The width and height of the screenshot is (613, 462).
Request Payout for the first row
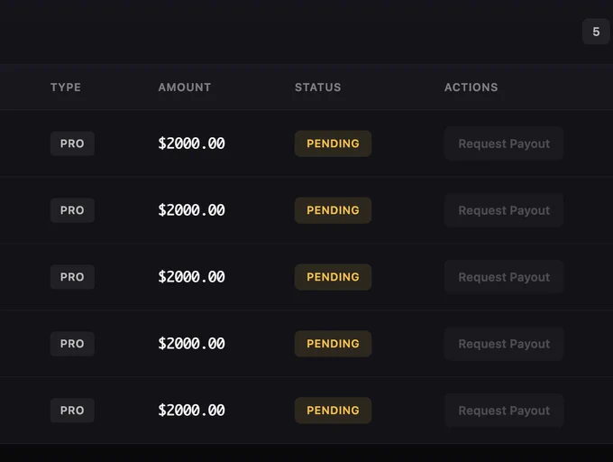tap(504, 143)
